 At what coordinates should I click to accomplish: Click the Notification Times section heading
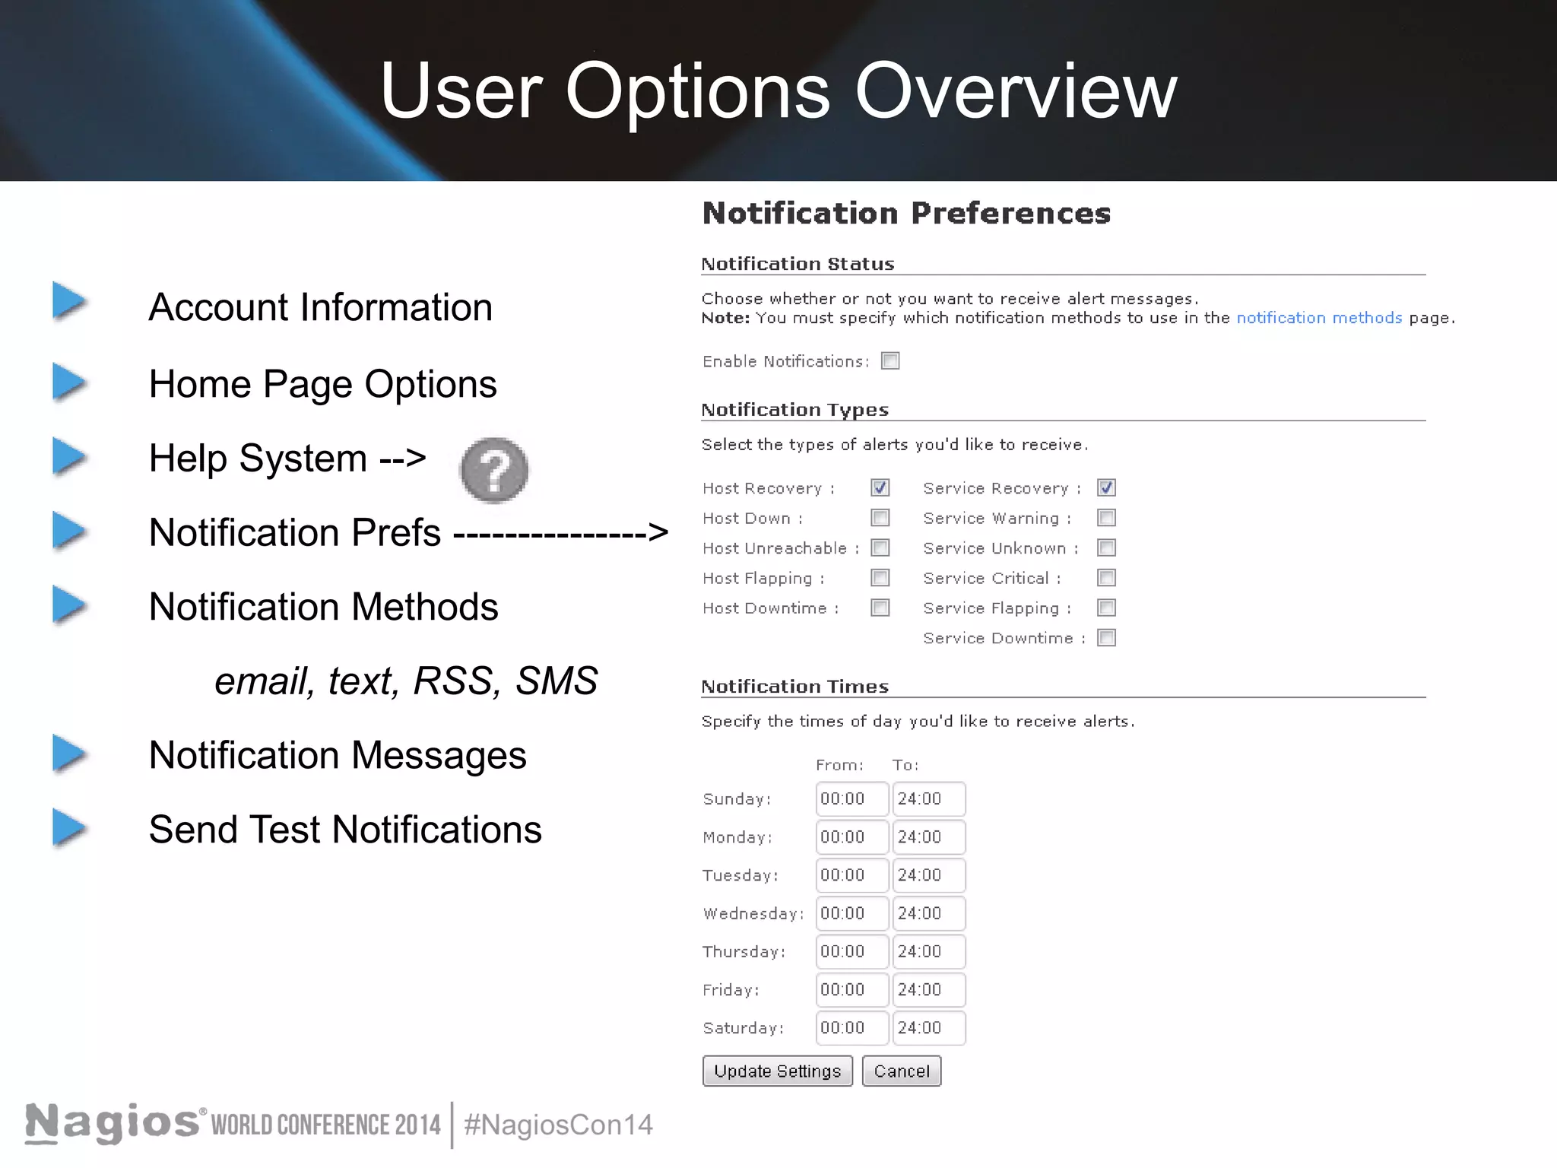[795, 687]
